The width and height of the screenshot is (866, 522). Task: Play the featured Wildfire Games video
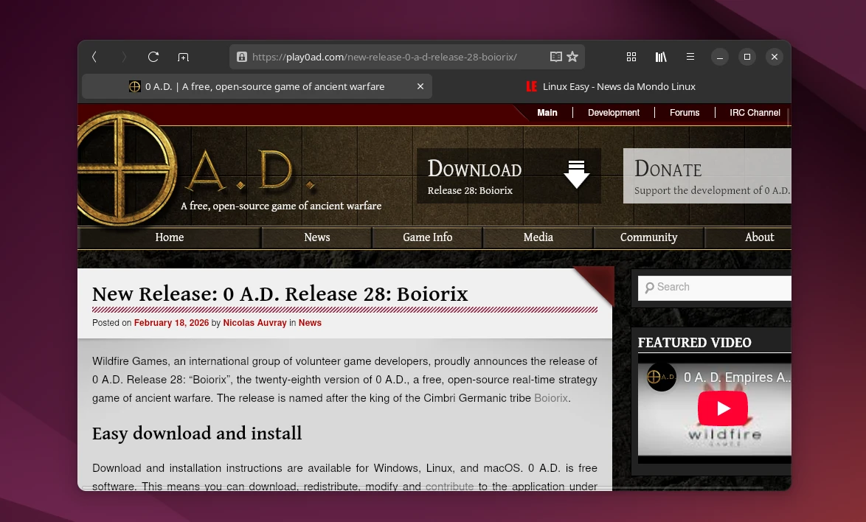(x=721, y=408)
